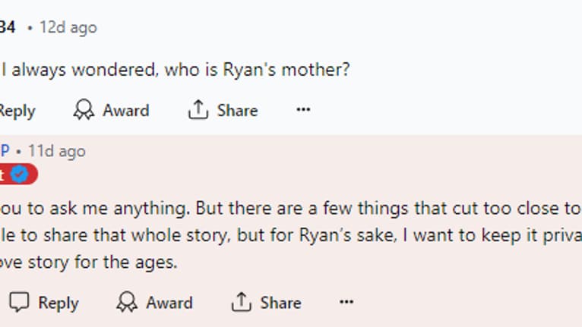Click the Share text on the 11d ago comment
The height and width of the screenshot is (327, 582).
pos(280,303)
